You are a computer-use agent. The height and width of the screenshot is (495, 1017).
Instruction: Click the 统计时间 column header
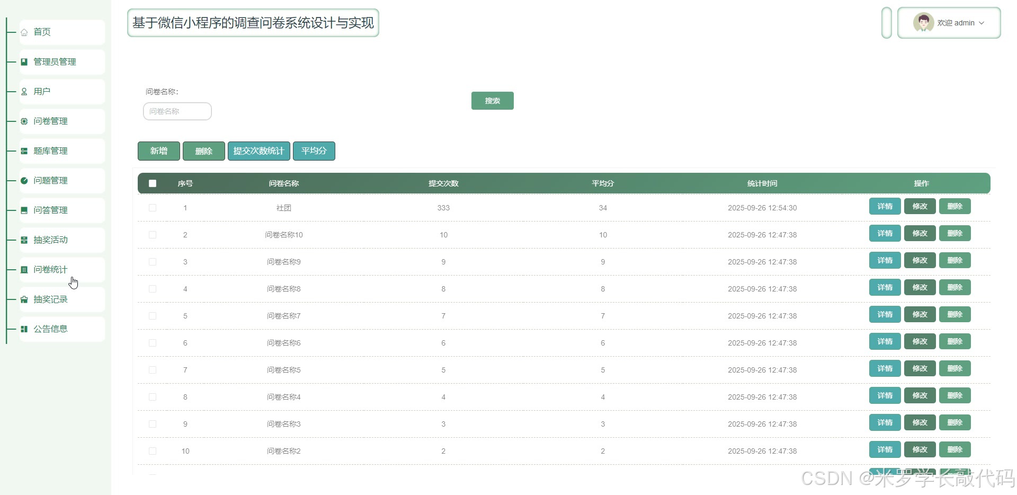pos(762,183)
